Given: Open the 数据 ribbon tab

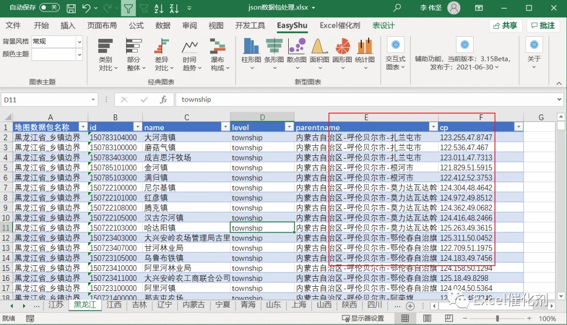Looking at the screenshot, I should tap(163, 26).
